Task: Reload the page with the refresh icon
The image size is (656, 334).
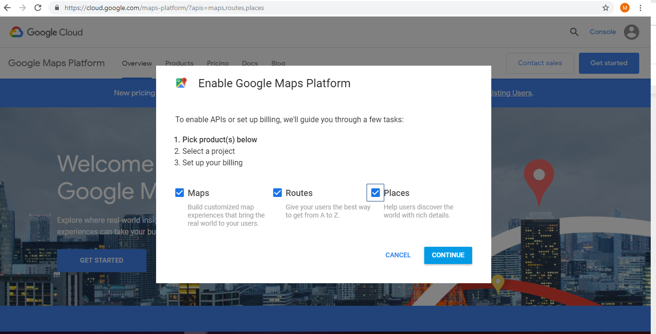Action: (x=38, y=8)
